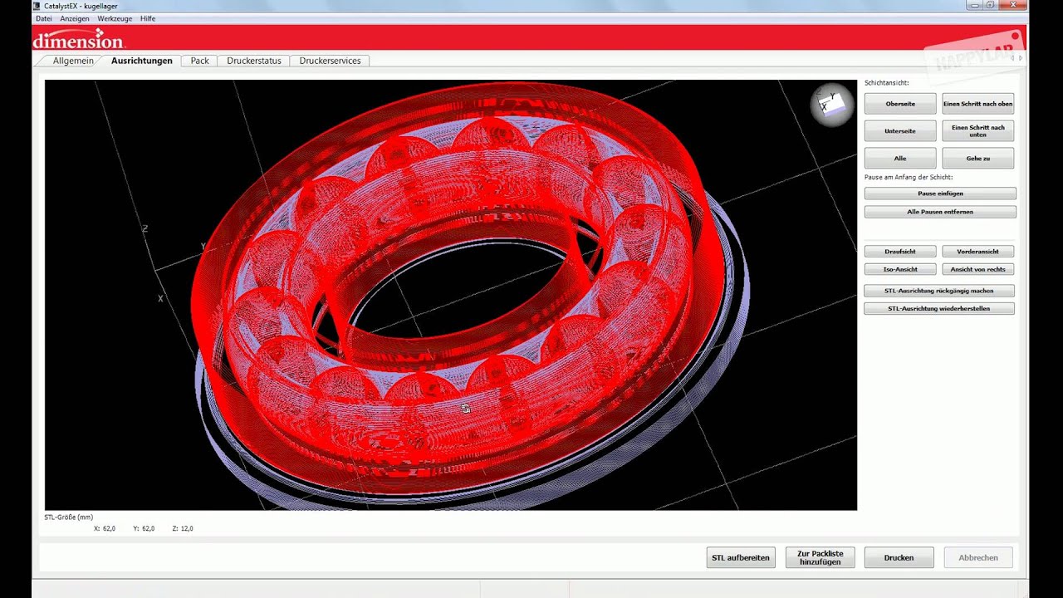Open the Anzeigen menu
Image resolution: width=1063 pixels, height=598 pixels.
click(75, 18)
